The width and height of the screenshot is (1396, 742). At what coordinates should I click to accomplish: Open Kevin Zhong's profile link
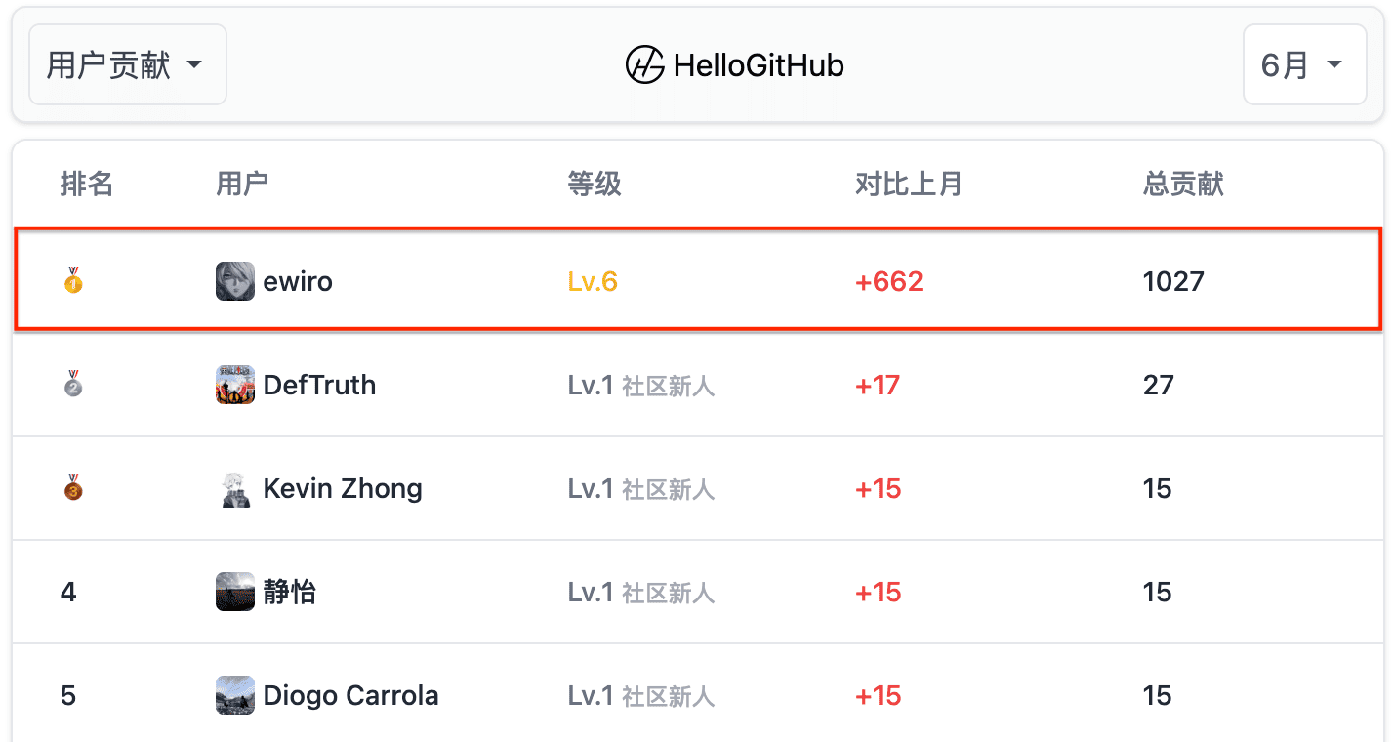click(x=343, y=488)
